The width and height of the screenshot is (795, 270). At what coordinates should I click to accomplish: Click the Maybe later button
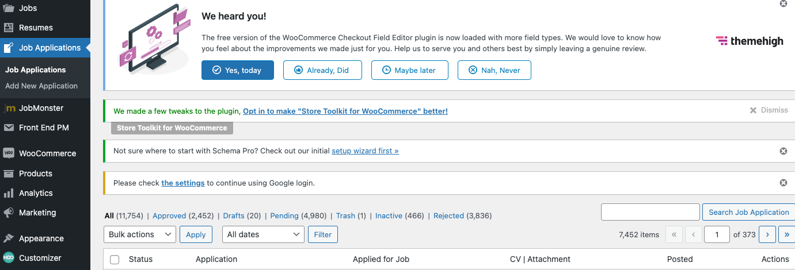pos(409,70)
